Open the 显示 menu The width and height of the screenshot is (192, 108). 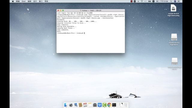click(35, 1)
